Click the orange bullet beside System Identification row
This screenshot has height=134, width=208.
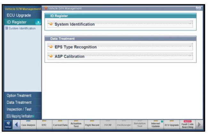point(51,24)
